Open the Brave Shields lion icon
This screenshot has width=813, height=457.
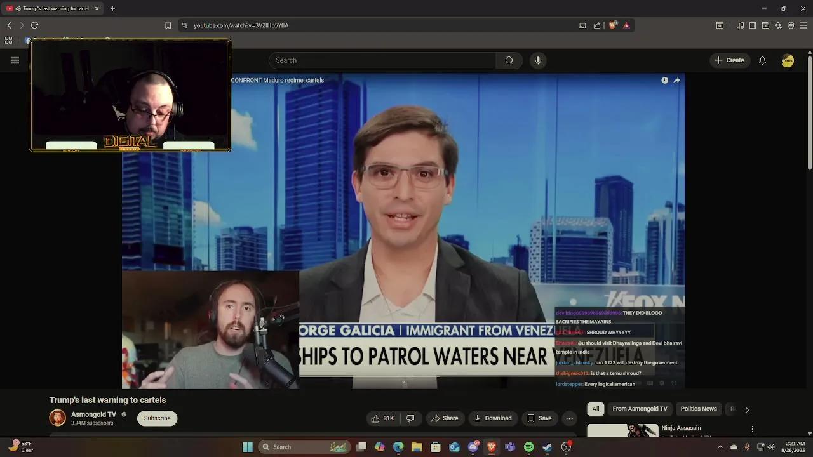613,25
